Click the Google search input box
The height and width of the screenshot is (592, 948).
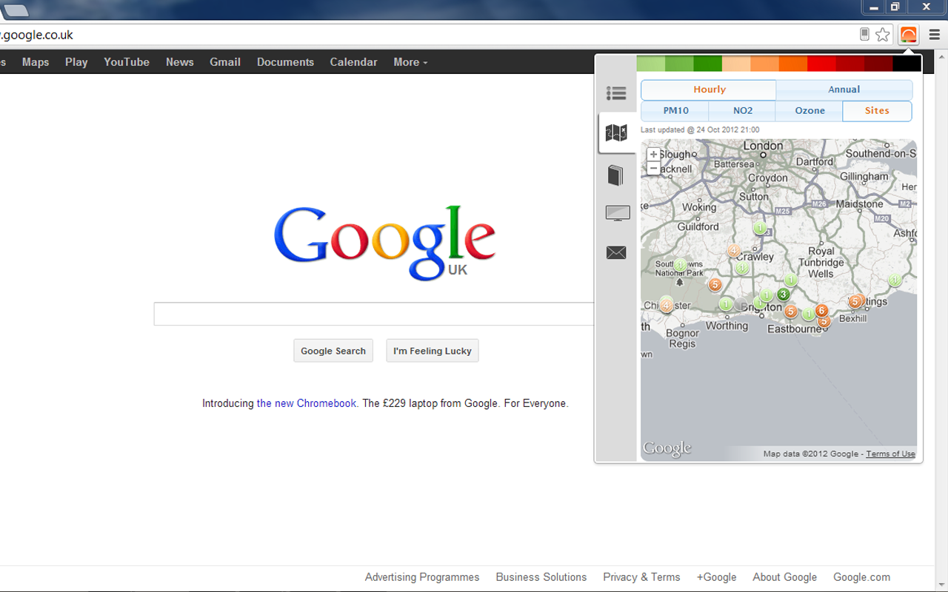[374, 314]
